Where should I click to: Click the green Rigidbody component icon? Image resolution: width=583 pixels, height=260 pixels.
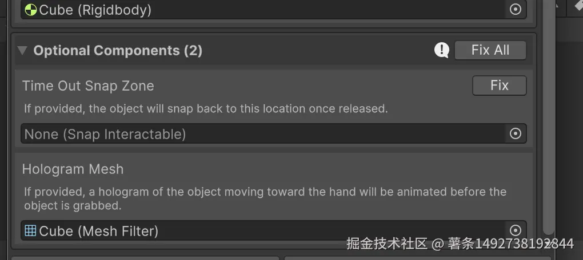(x=30, y=10)
